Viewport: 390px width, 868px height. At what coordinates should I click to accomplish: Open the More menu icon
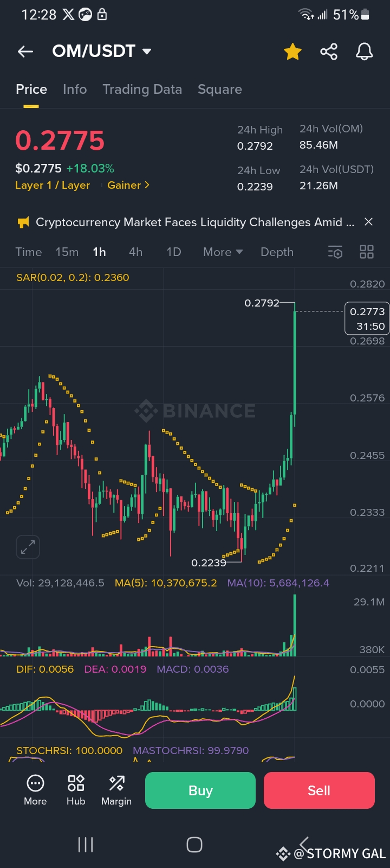pos(35,790)
